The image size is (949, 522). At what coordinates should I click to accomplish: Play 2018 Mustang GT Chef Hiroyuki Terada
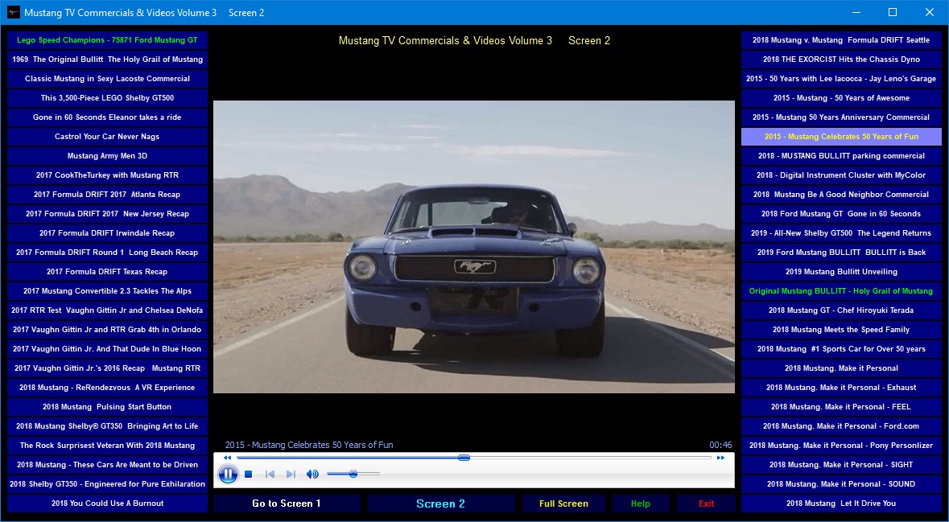[x=841, y=310]
